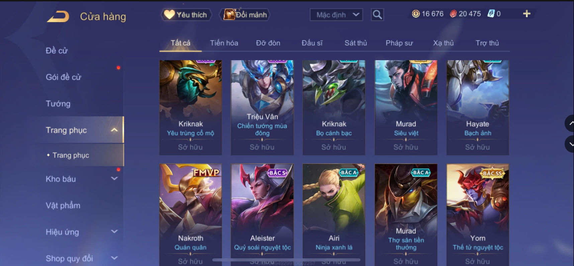Open Đổi mảnh fragment exchange
The image size is (574, 266).
click(245, 15)
